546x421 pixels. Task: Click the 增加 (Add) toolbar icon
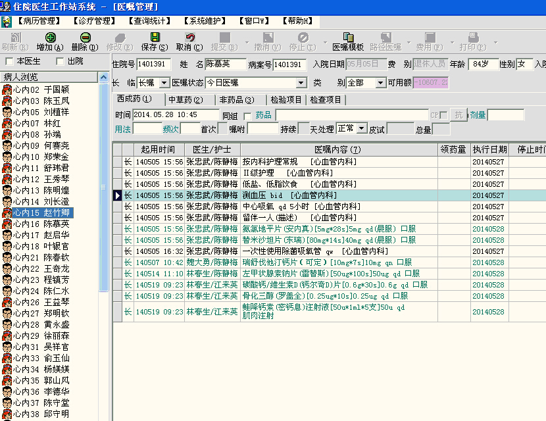tap(50, 37)
